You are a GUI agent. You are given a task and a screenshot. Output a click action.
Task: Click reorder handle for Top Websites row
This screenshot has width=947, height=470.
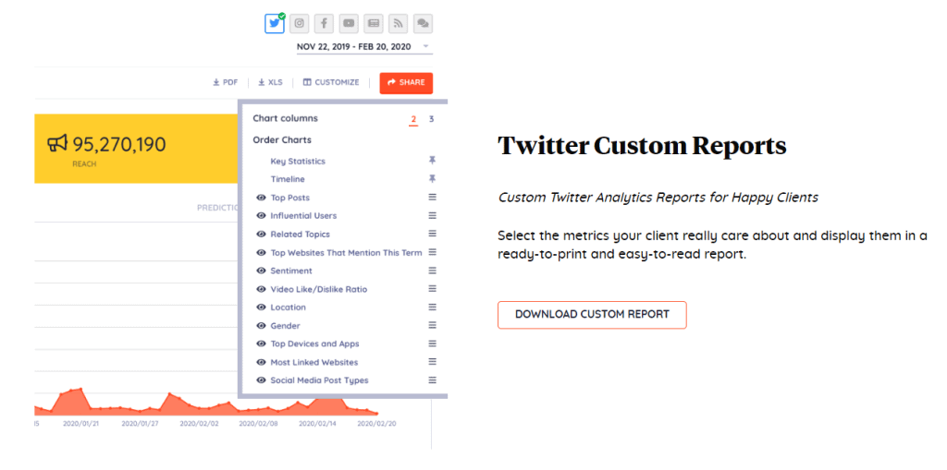click(433, 252)
